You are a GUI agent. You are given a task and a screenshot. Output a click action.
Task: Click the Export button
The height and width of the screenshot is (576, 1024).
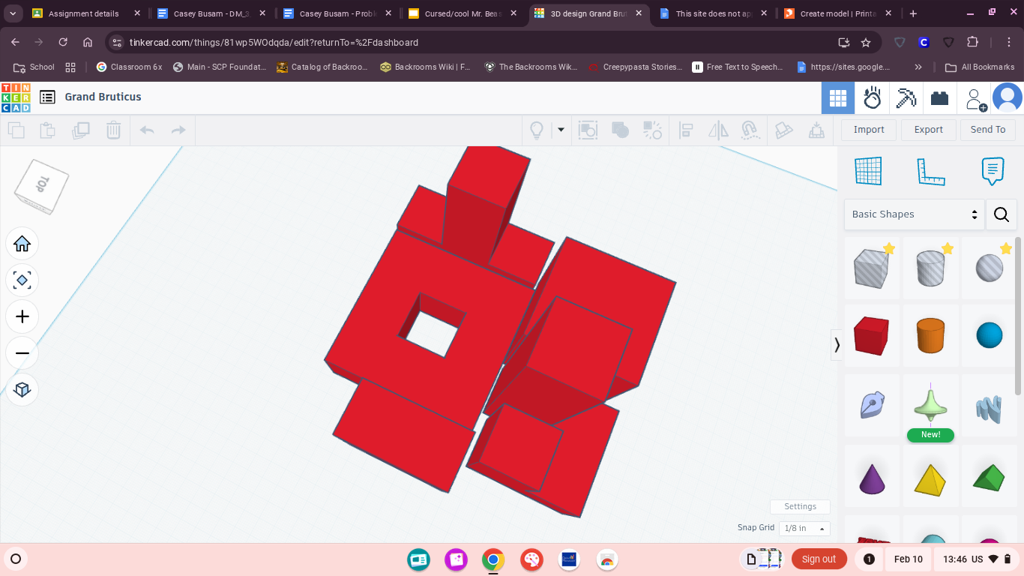928,130
